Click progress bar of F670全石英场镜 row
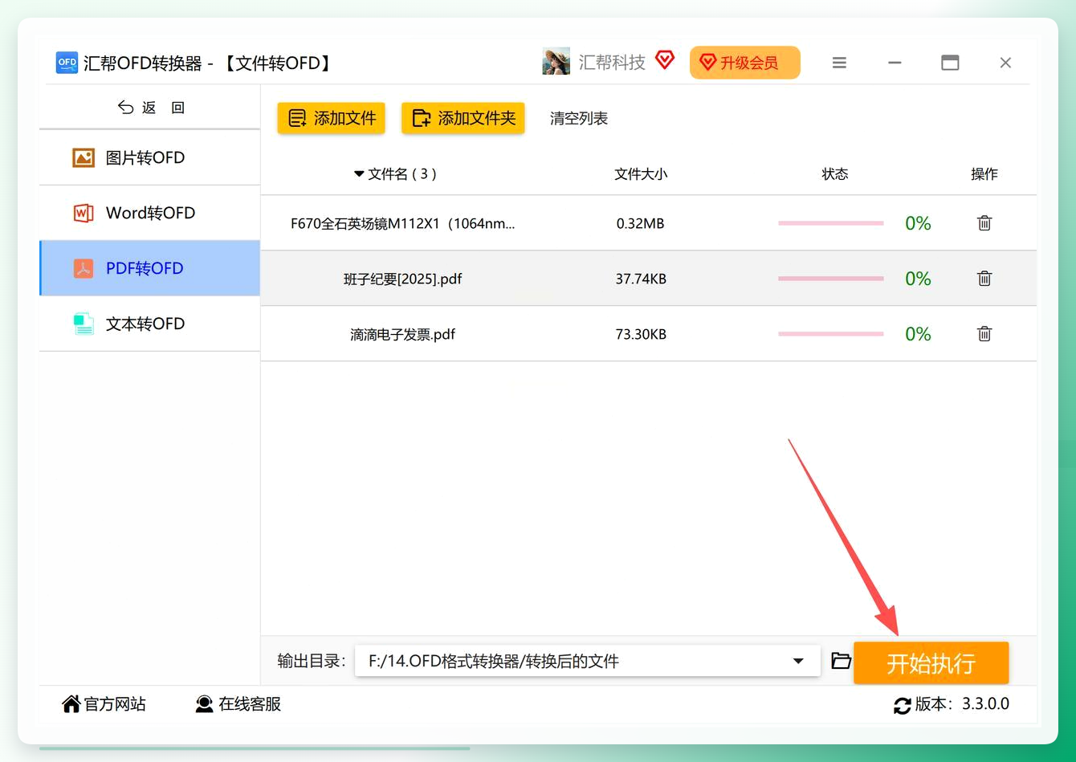Screen dimensions: 1076x762 [831, 223]
